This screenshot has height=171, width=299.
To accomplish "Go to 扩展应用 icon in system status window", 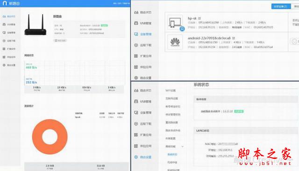I will tap(136, 135).
